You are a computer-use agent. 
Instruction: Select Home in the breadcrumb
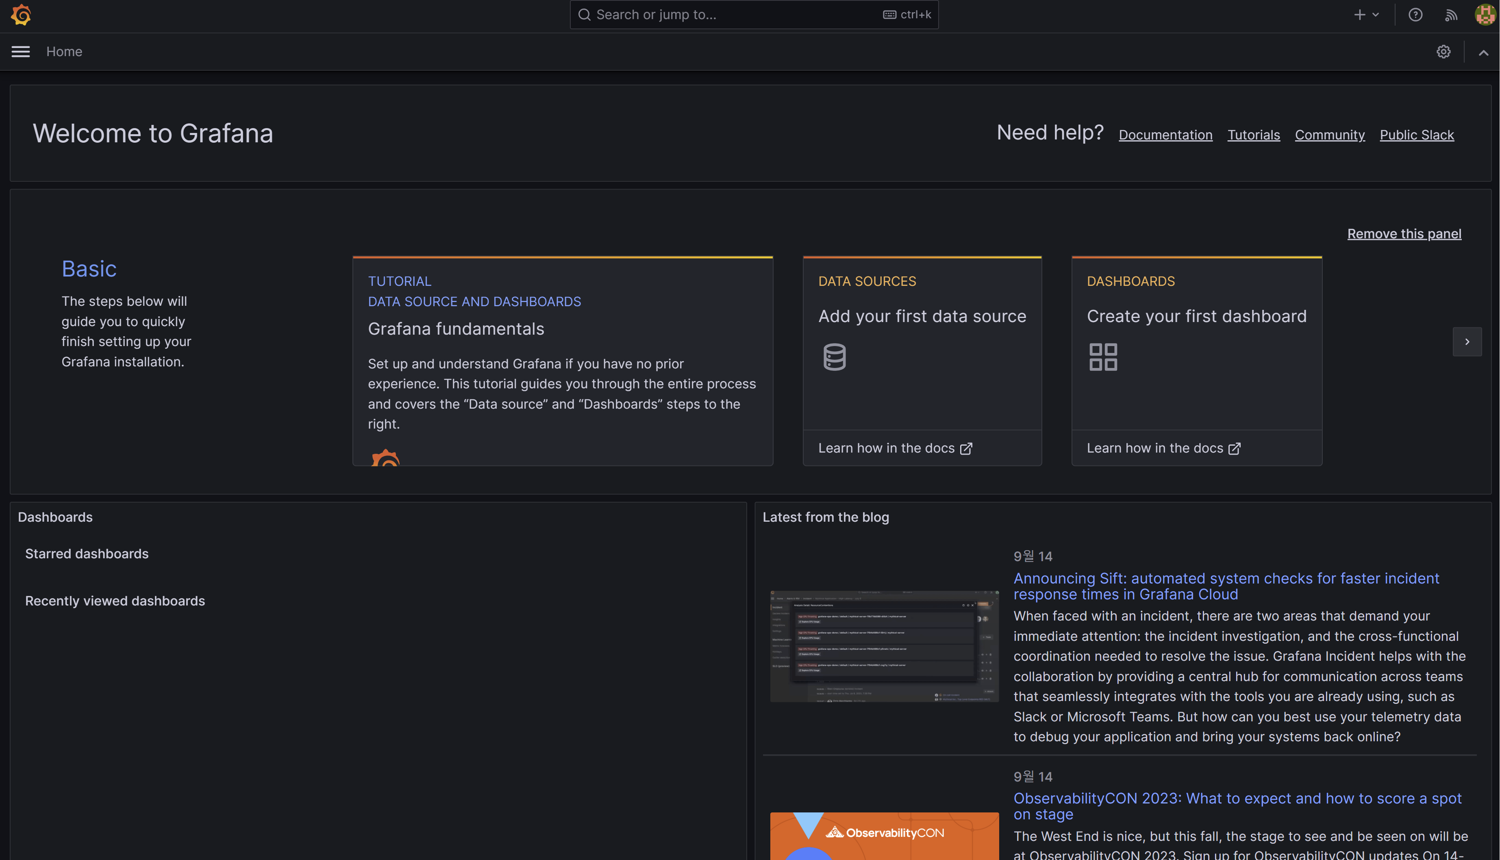coord(64,52)
